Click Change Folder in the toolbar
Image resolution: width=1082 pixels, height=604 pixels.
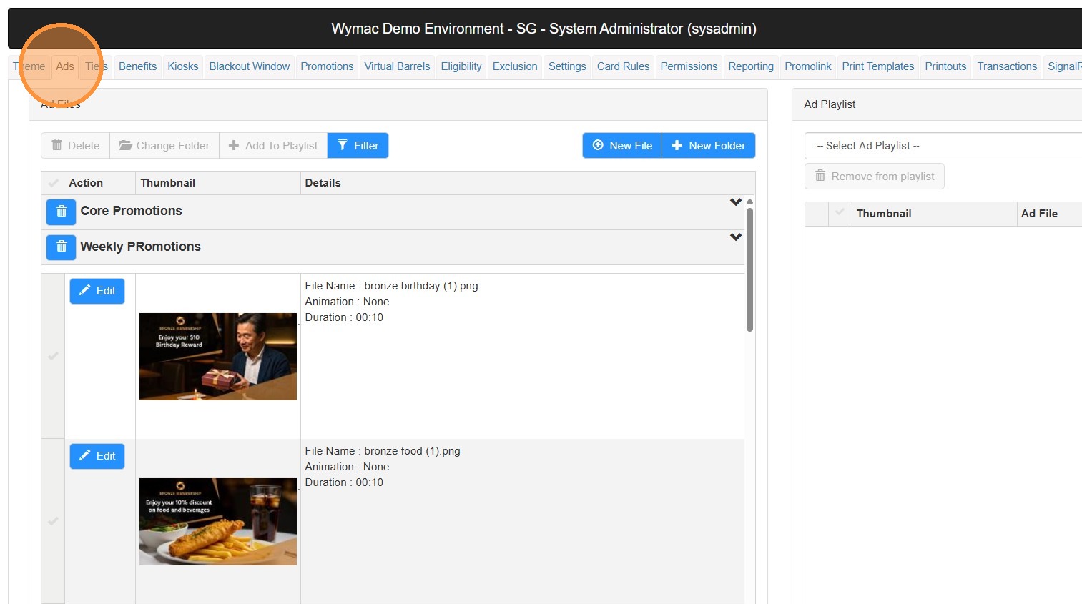(164, 146)
